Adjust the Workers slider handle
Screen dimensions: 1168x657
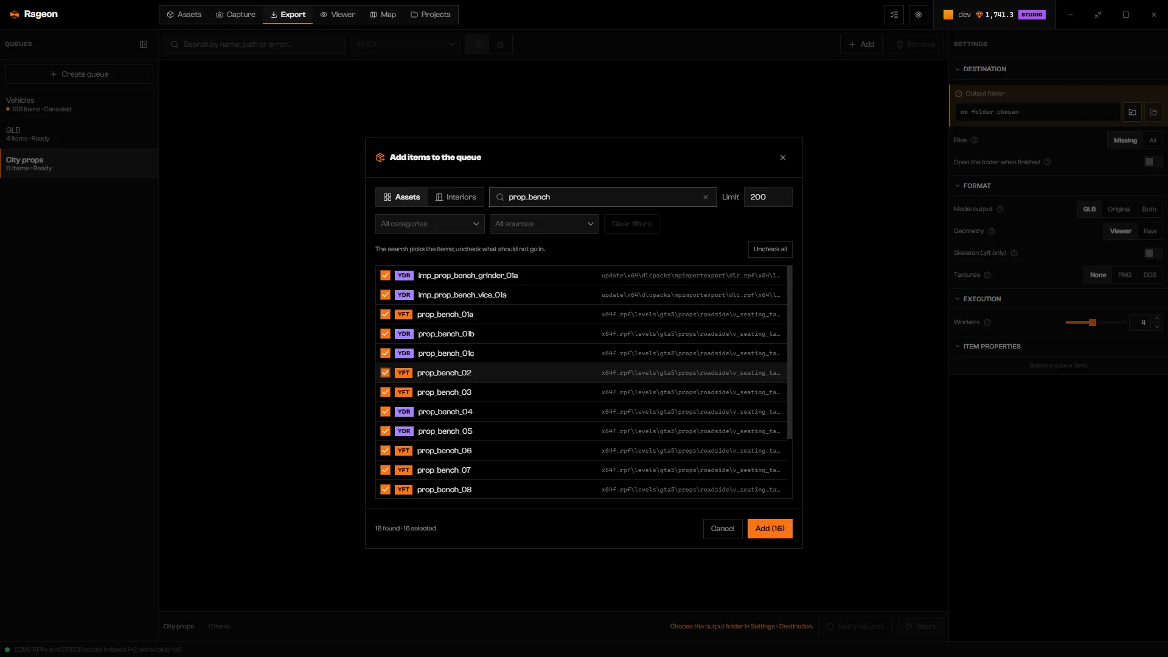[1093, 322]
